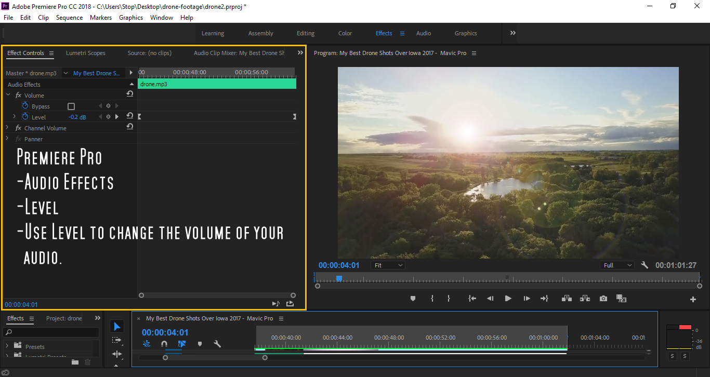Click the Export Frame camera icon

click(603, 298)
